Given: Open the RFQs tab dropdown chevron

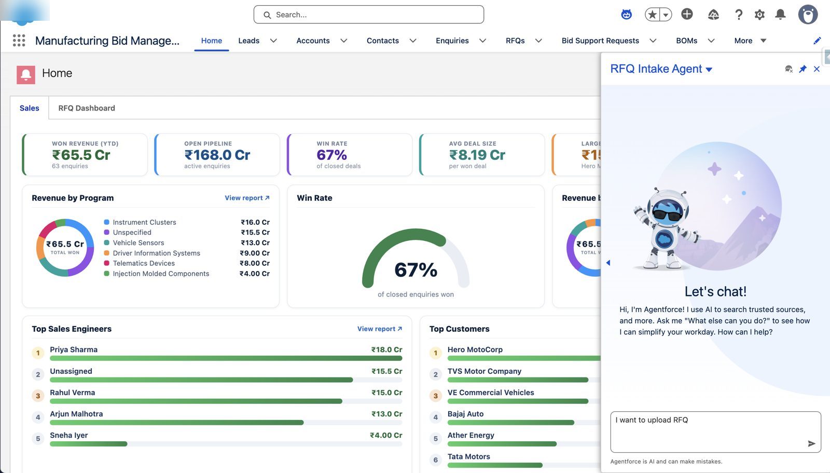Looking at the screenshot, I should point(538,40).
